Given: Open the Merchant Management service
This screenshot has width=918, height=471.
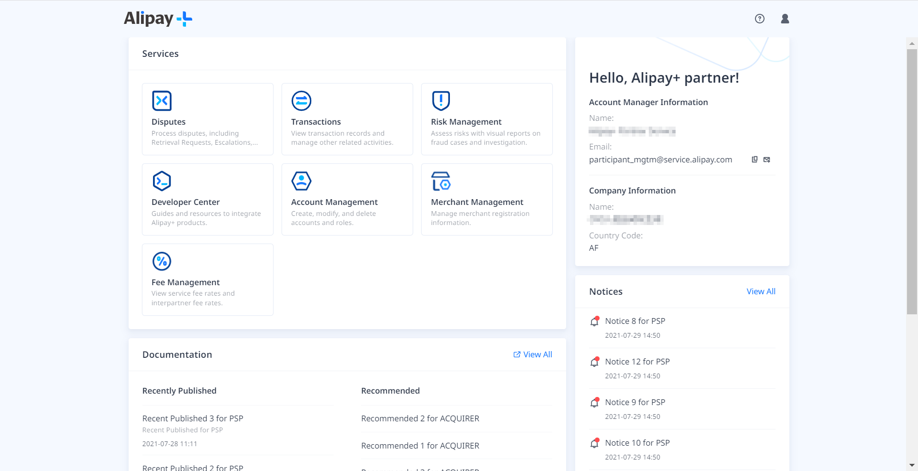Looking at the screenshot, I should pyautogui.click(x=487, y=199).
